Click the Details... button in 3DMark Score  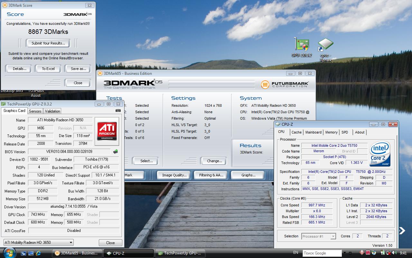(19, 69)
